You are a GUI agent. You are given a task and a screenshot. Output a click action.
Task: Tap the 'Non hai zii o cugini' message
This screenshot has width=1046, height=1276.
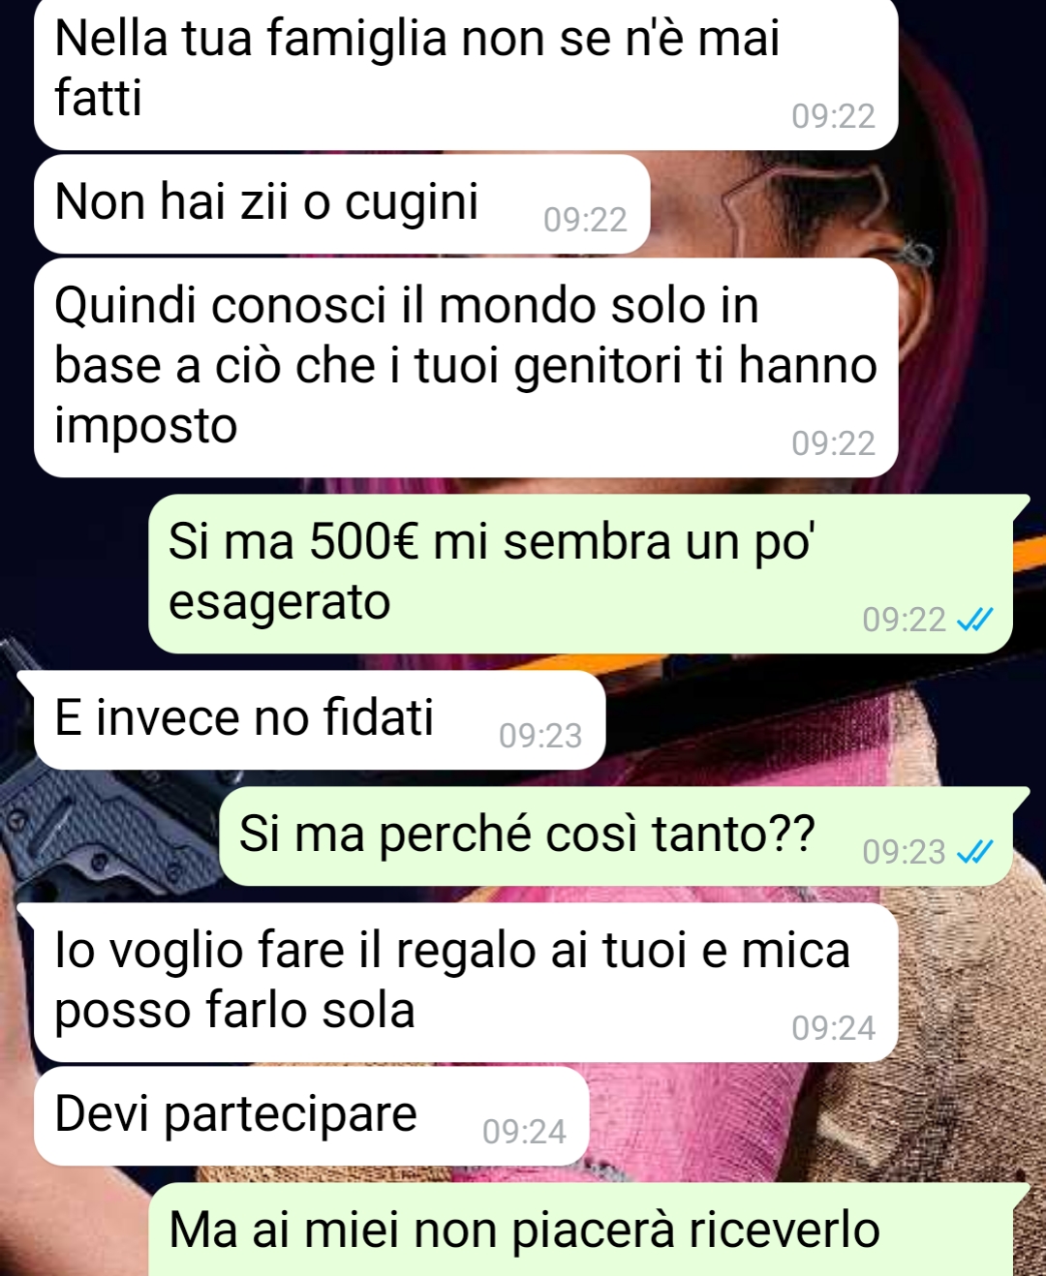coord(342,204)
